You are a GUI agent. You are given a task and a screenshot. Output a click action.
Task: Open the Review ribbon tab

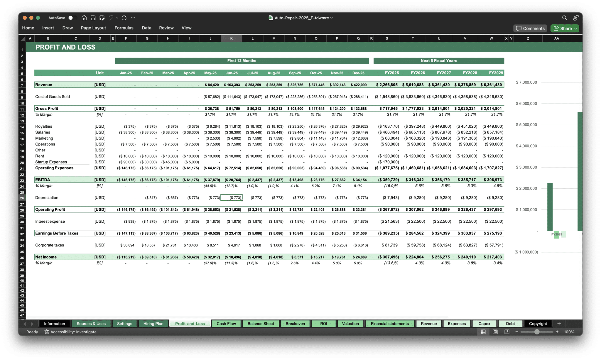[166, 28]
